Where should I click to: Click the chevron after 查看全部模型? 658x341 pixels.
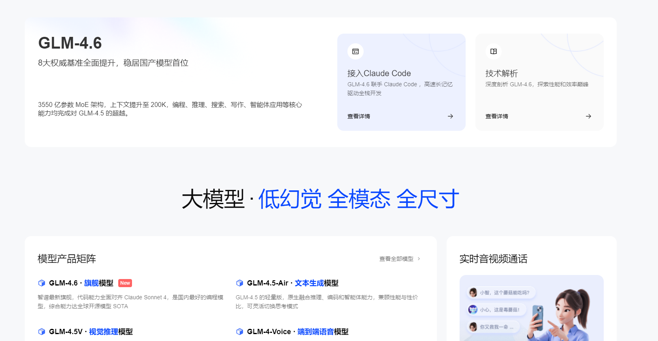tap(419, 259)
